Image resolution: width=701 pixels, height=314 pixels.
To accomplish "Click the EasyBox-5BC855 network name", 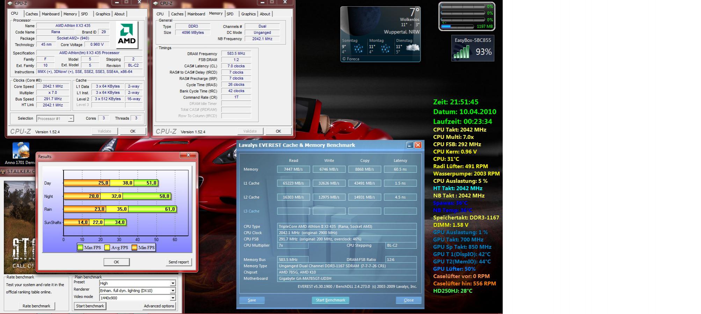I will tap(473, 40).
